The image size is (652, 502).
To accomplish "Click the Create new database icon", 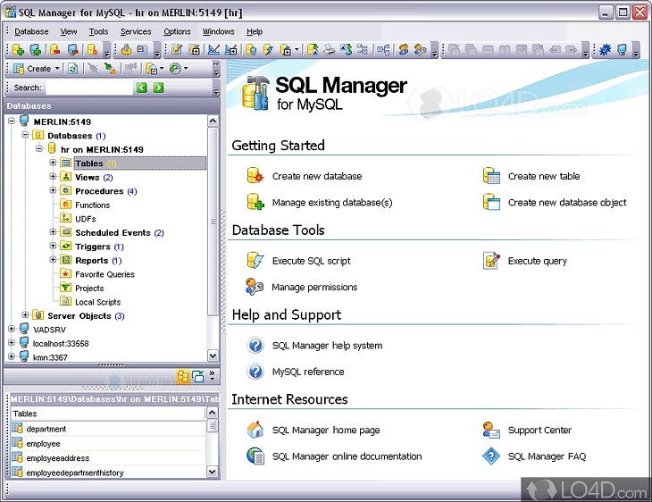I will coord(256,176).
